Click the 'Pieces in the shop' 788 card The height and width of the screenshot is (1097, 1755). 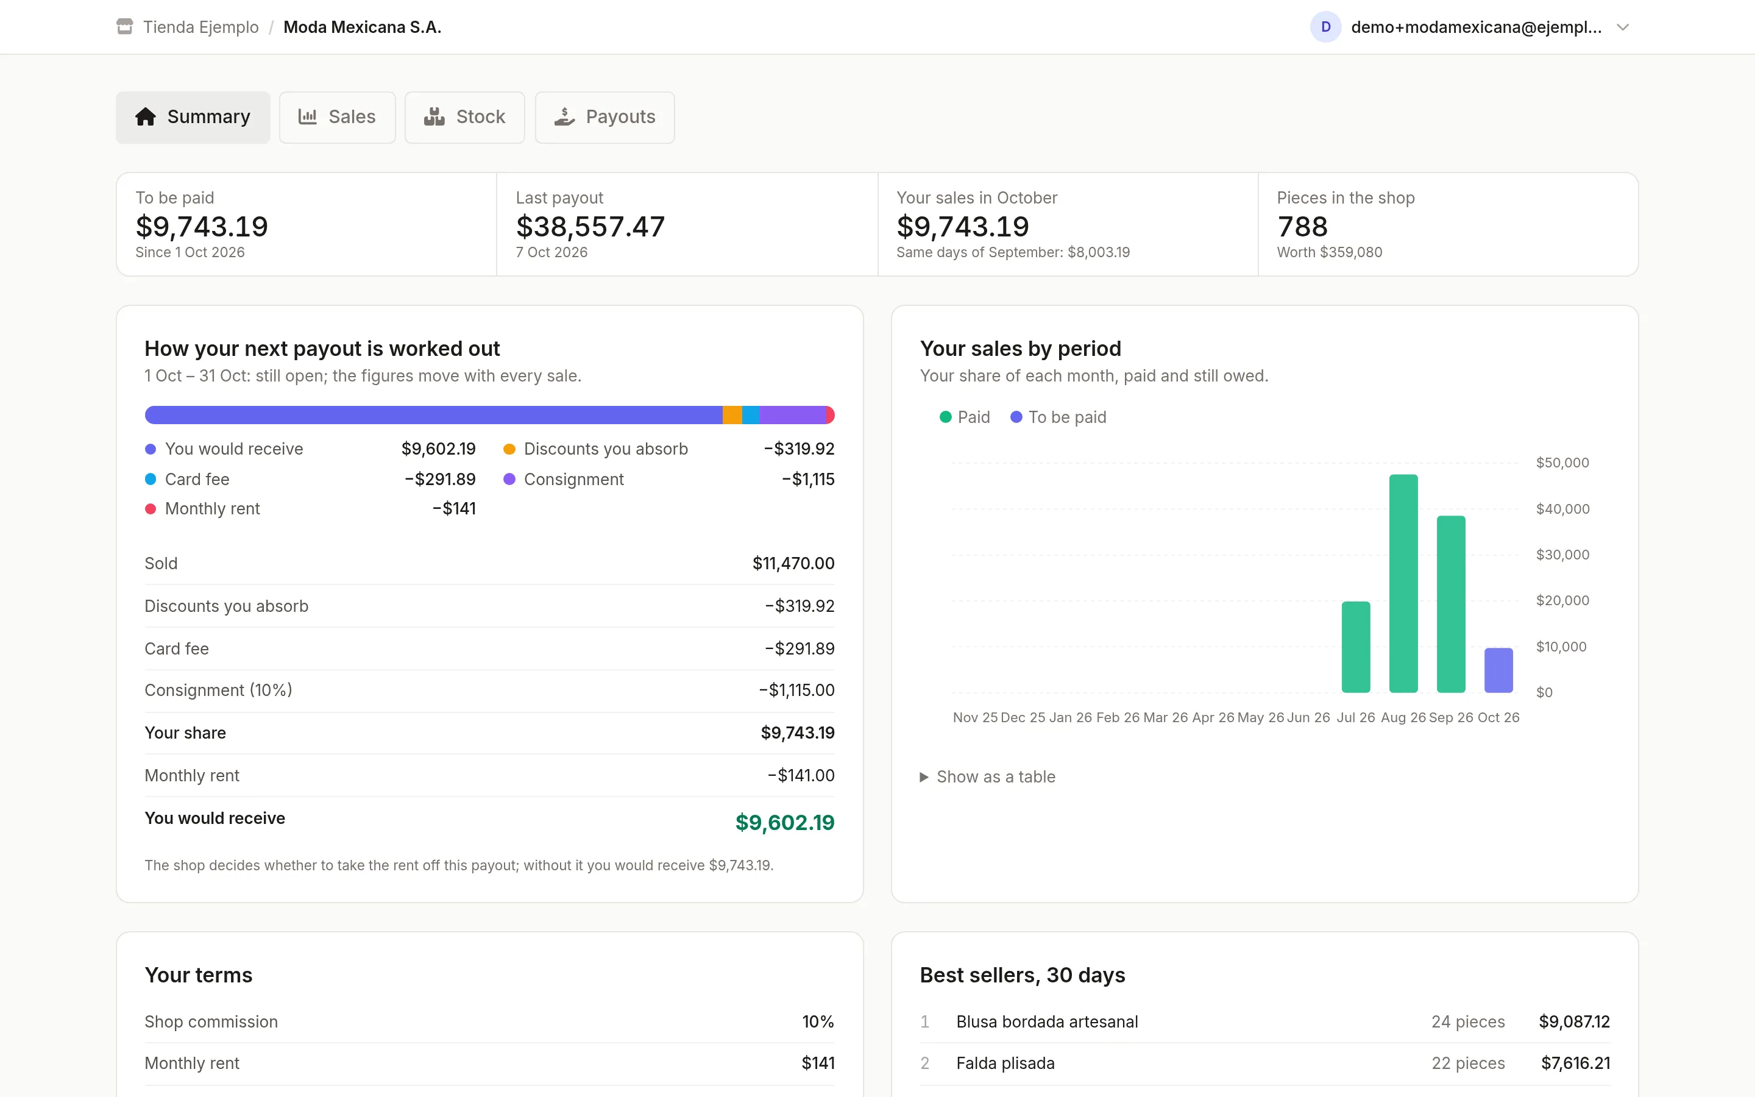(x=1447, y=224)
